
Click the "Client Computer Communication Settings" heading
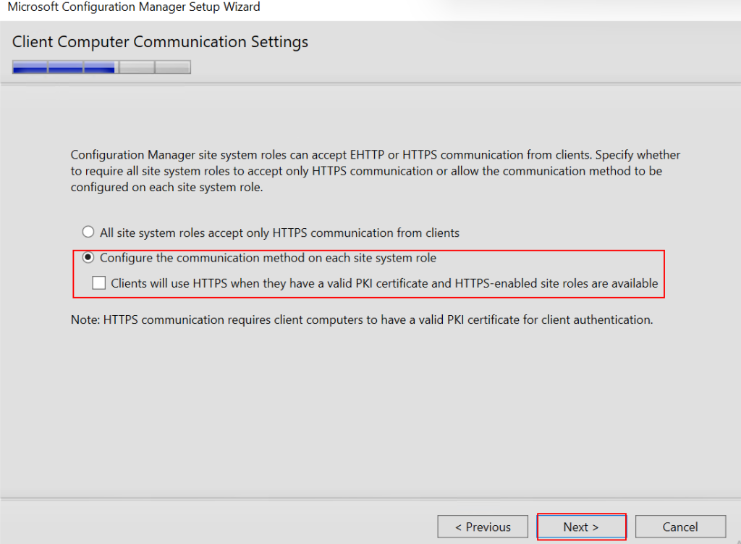tap(160, 42)
